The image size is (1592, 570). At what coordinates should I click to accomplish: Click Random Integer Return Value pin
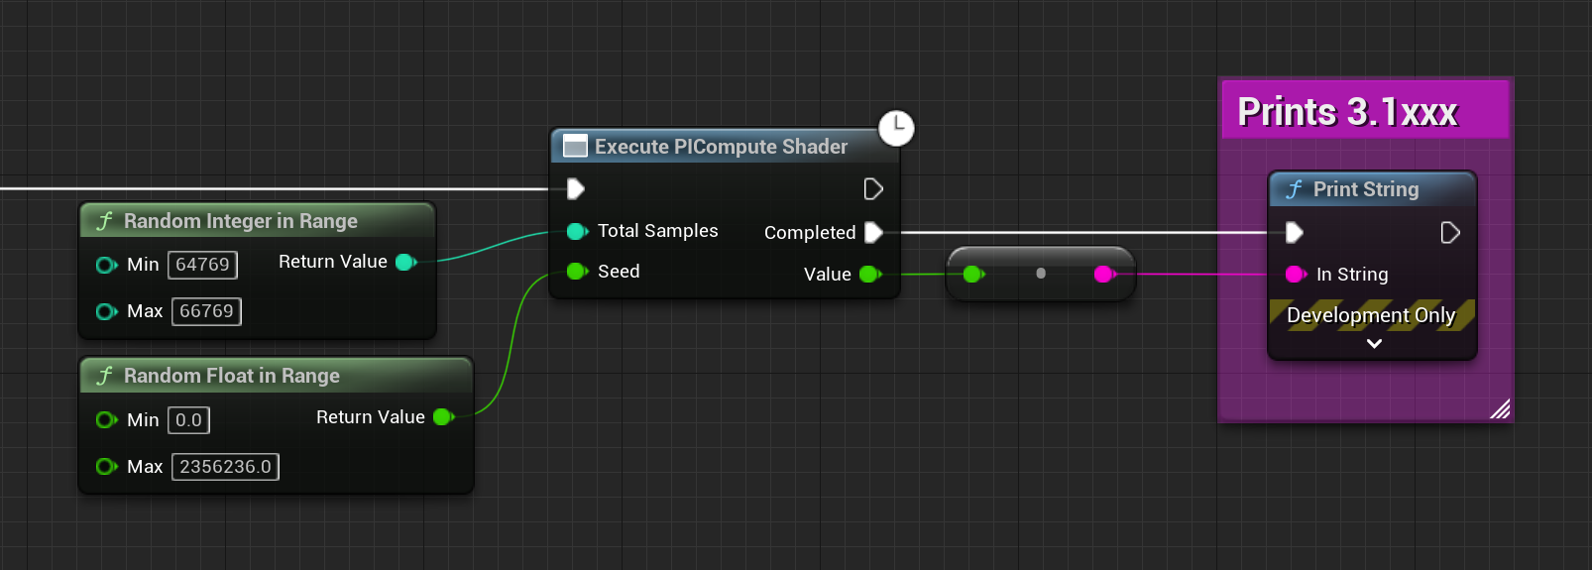[405, 263]
